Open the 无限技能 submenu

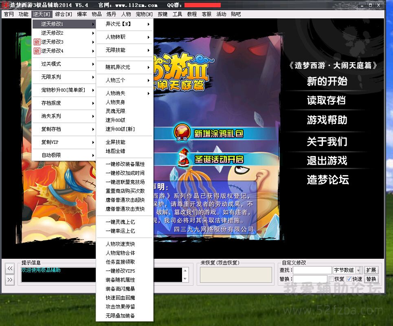tap(125, 50)
